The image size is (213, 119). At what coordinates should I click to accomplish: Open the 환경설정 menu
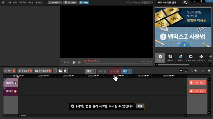[39, 2]
